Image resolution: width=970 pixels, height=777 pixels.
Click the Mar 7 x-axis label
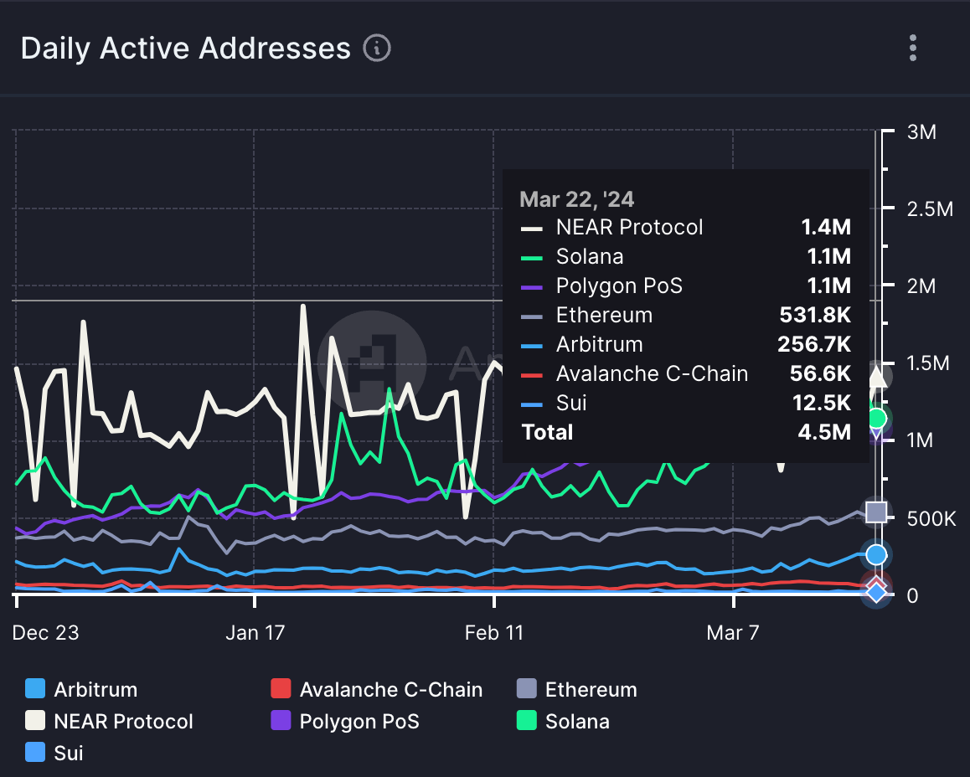[732, 632]
